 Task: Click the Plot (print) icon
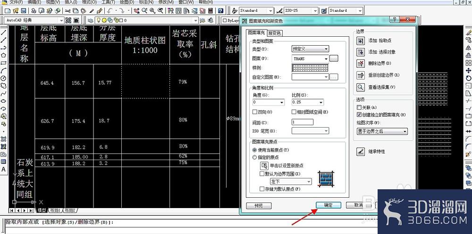[34, 11]
